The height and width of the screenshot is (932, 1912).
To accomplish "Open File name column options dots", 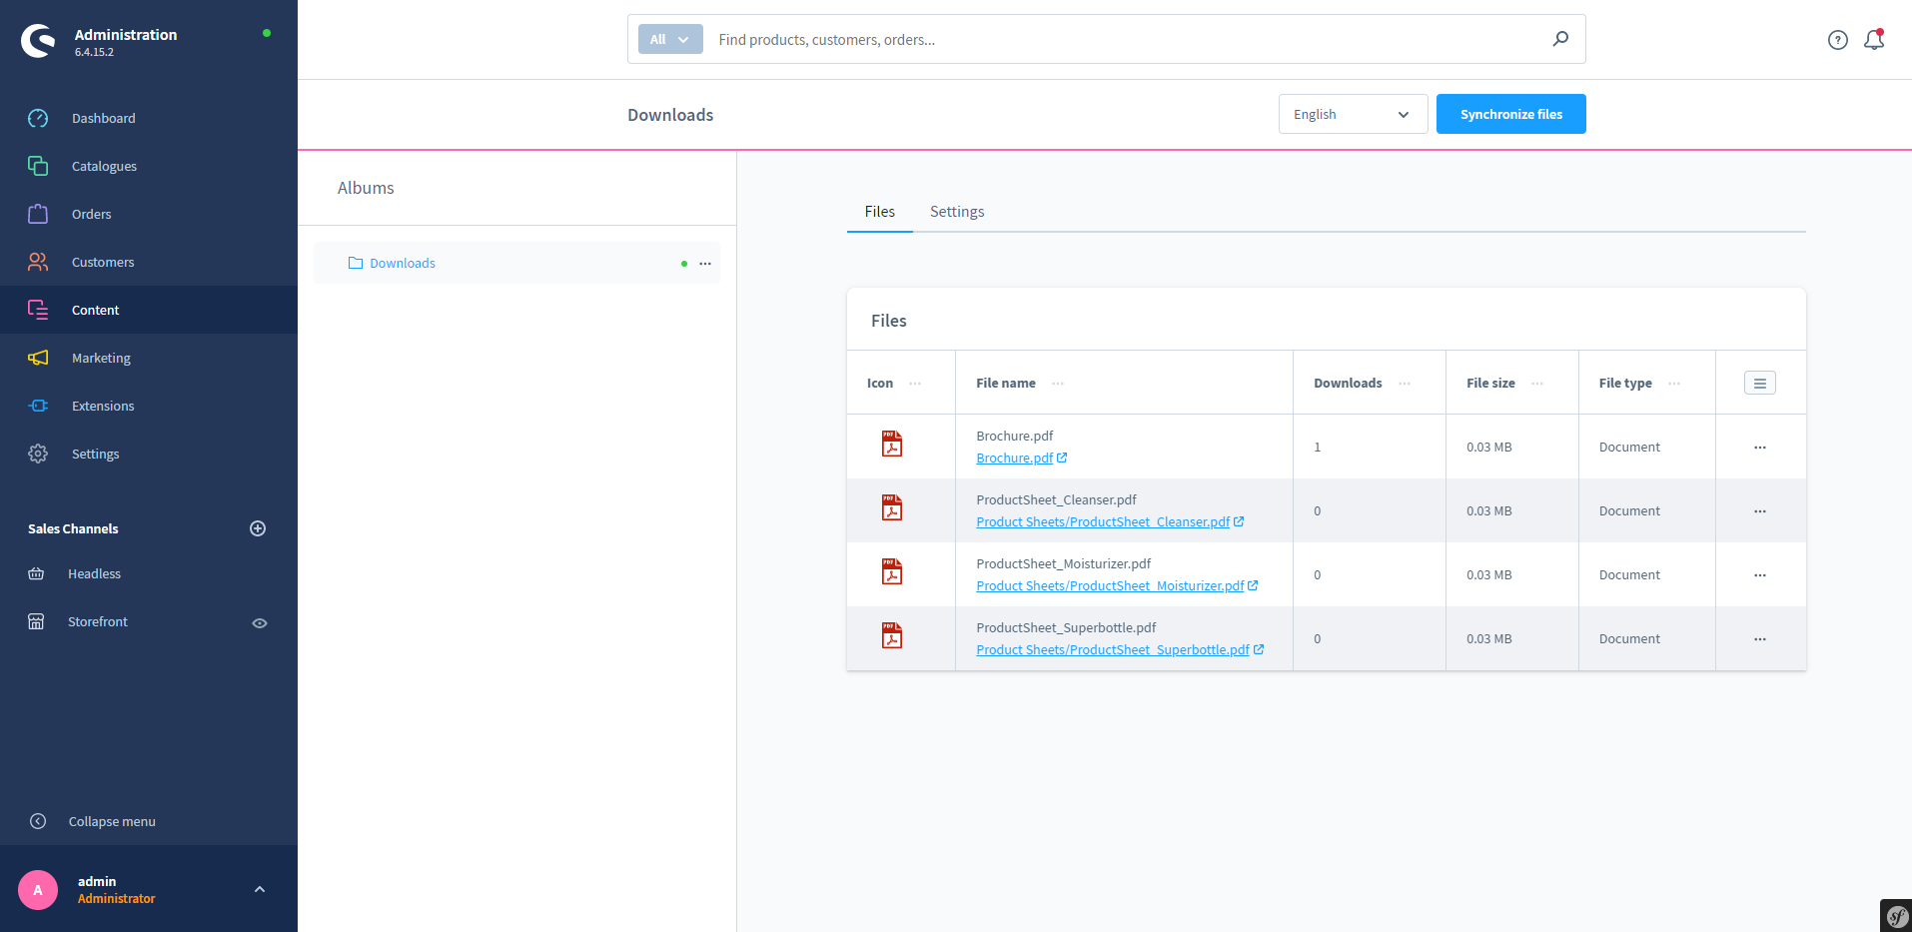I will point(1058,384).
